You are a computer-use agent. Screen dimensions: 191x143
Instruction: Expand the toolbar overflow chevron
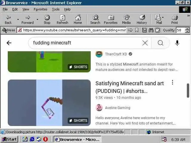tap(188, 16)
